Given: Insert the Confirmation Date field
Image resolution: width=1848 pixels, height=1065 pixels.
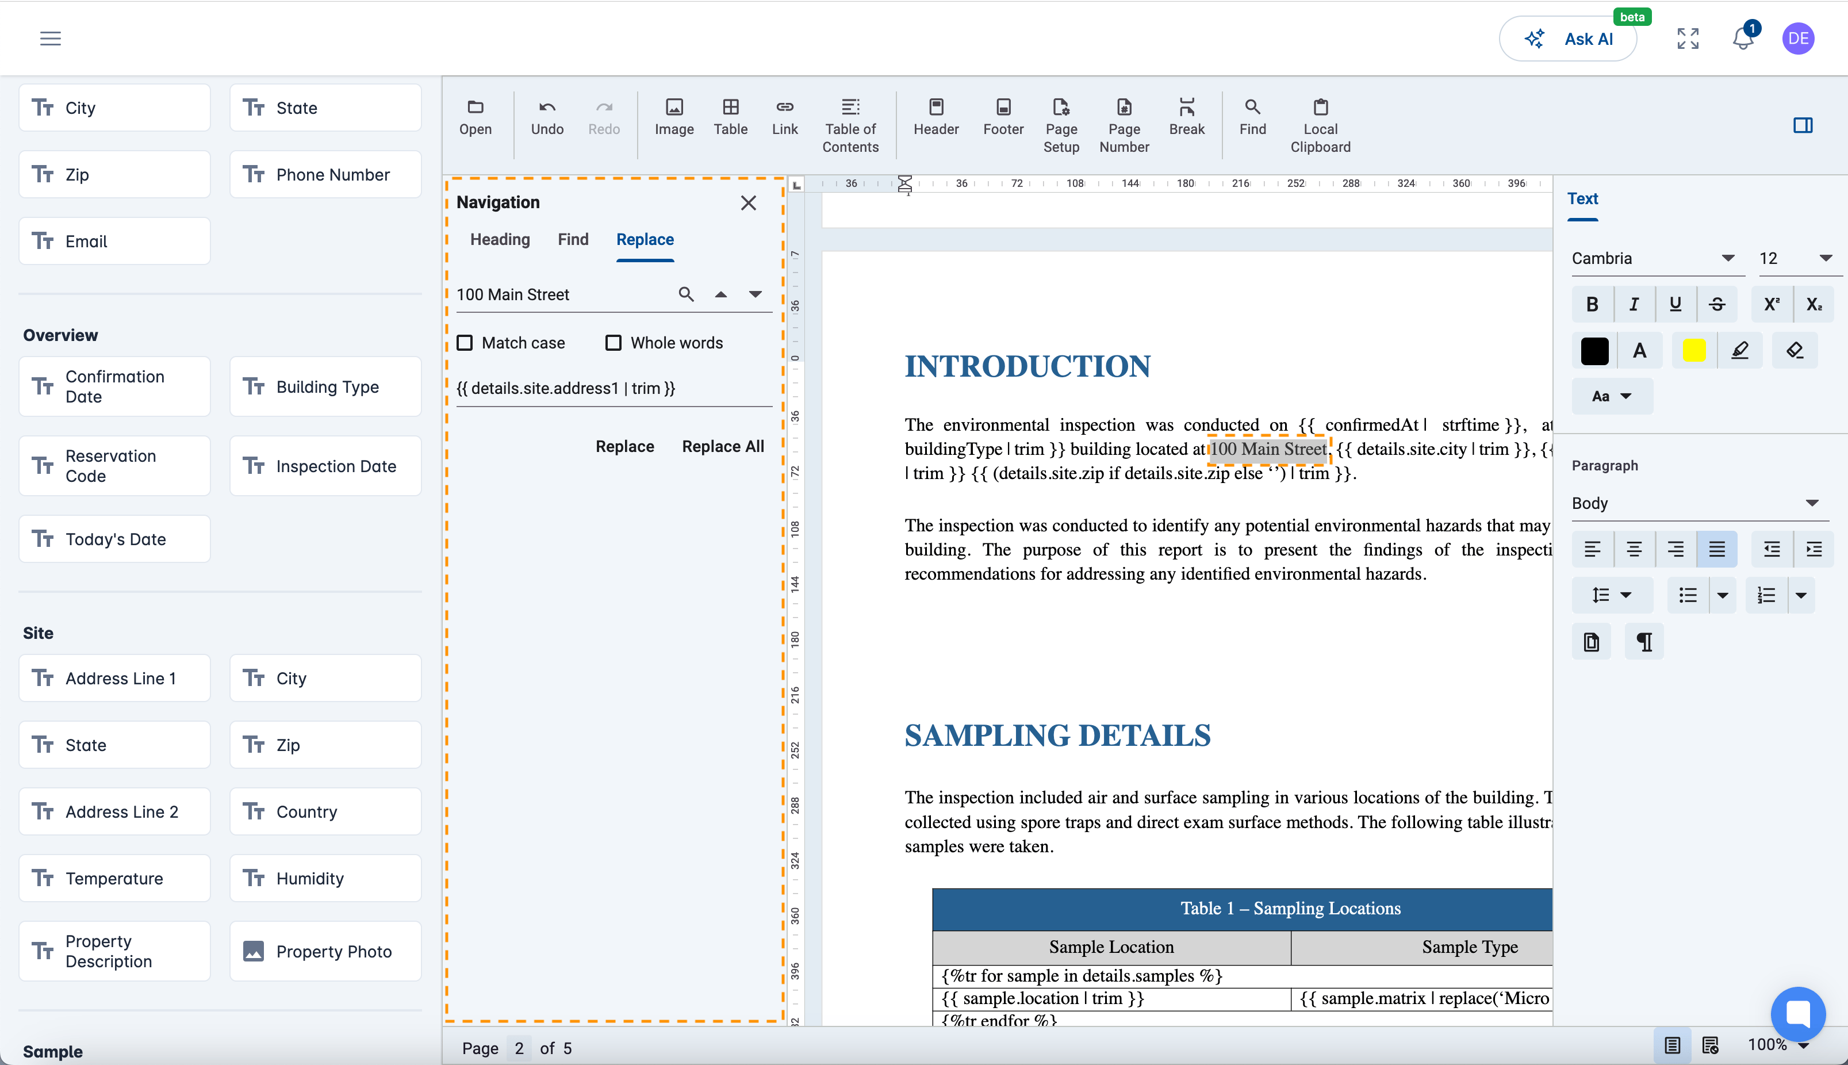Looking at the screenshot, I should point(115,386).
